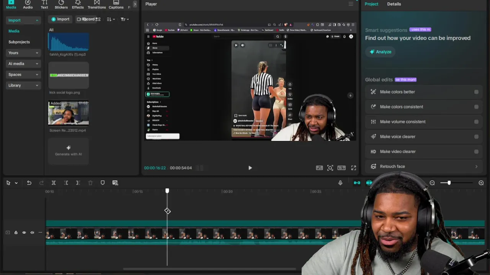
Task: Click the current timecode 00:00:16:22
Action: coord(155,168)
